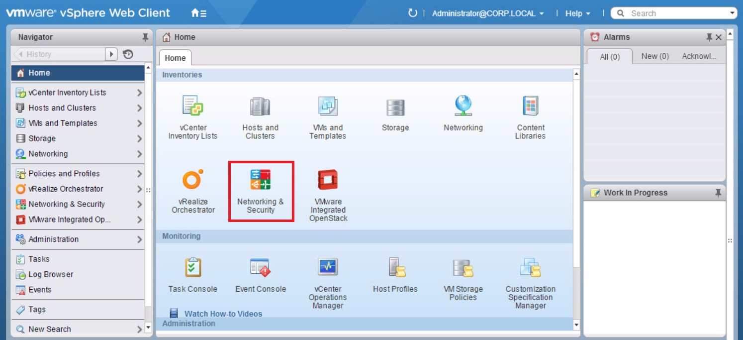Open Customization Specification Manager icon
This screenshot has height=340, width=743.
click(531, 267)
